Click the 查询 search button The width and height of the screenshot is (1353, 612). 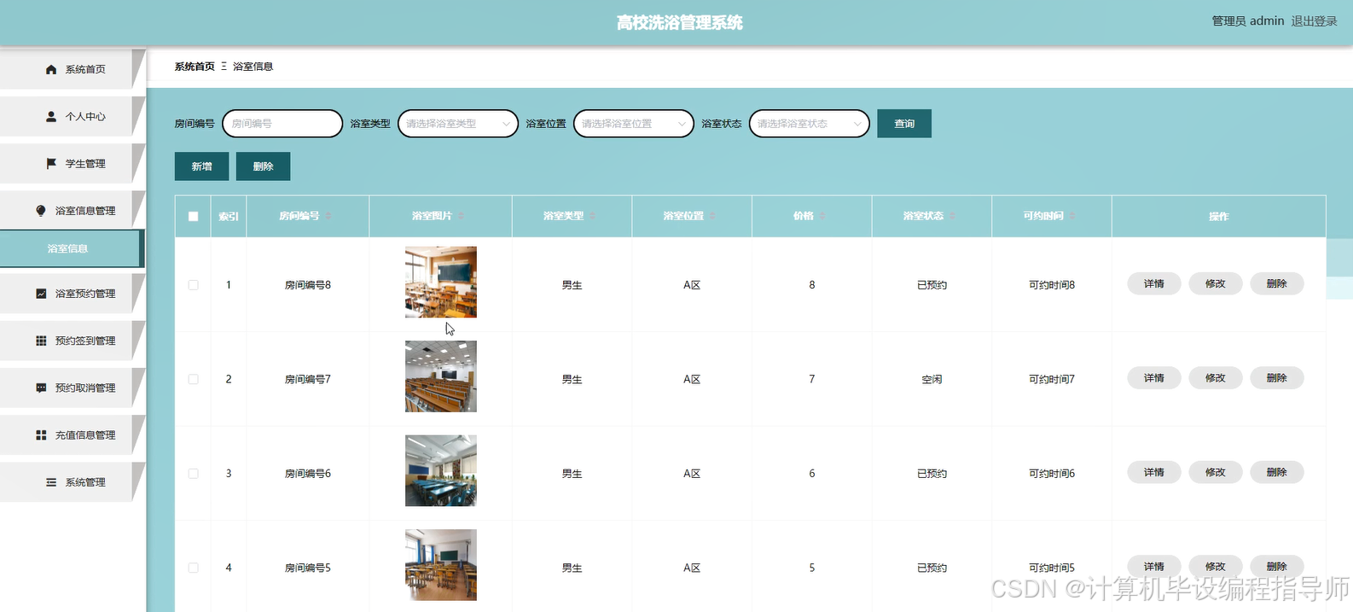coord(904,124)
